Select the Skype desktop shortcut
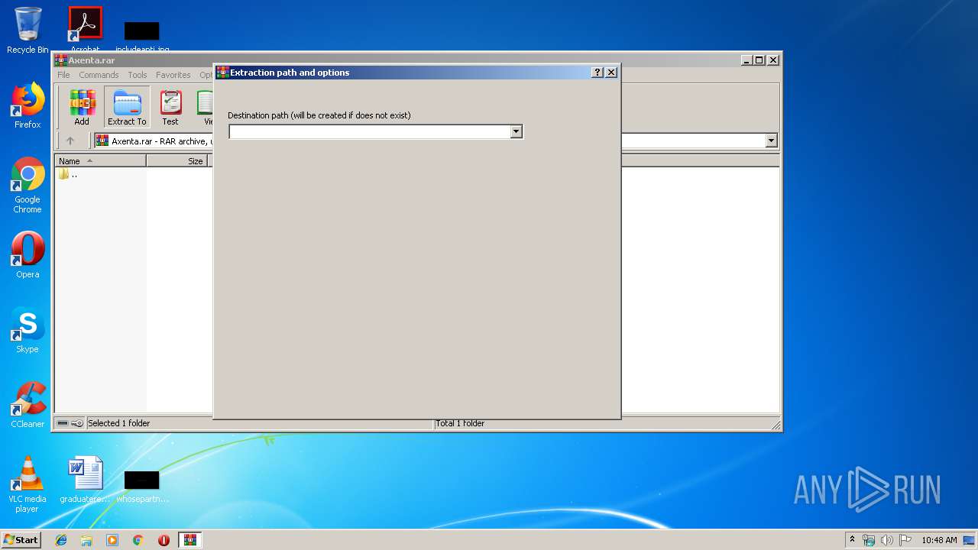The height and width of the screenshot is (550, 978). 28,330
